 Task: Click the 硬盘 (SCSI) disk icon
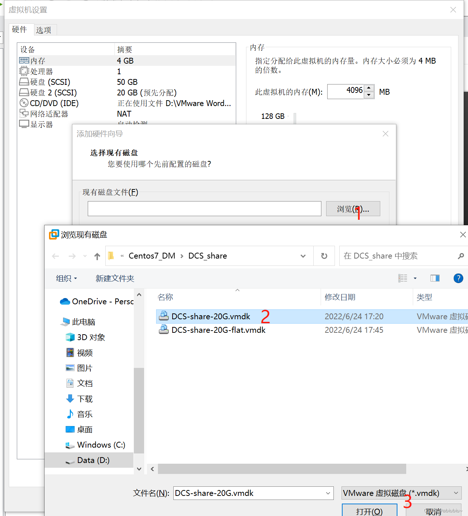(x=24, y=82)
